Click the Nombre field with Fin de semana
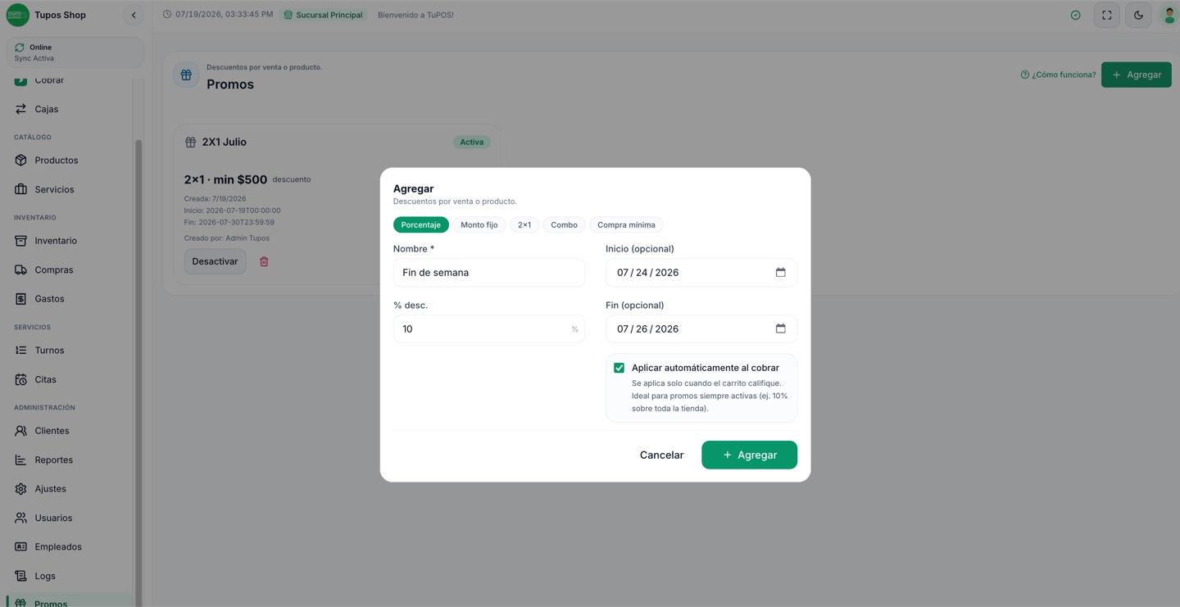The height and width of the screenshot is (607, 1180). (x=489, y=272)
